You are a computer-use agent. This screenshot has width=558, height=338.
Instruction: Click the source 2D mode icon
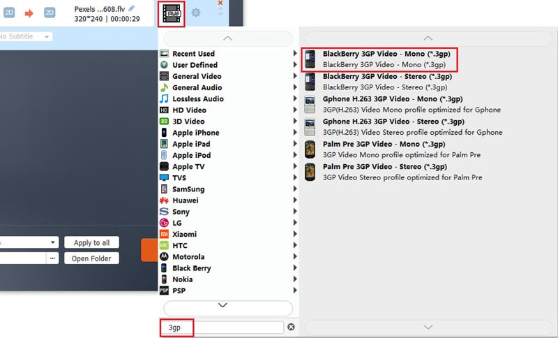pyautogui.click(x=9, y=13)
